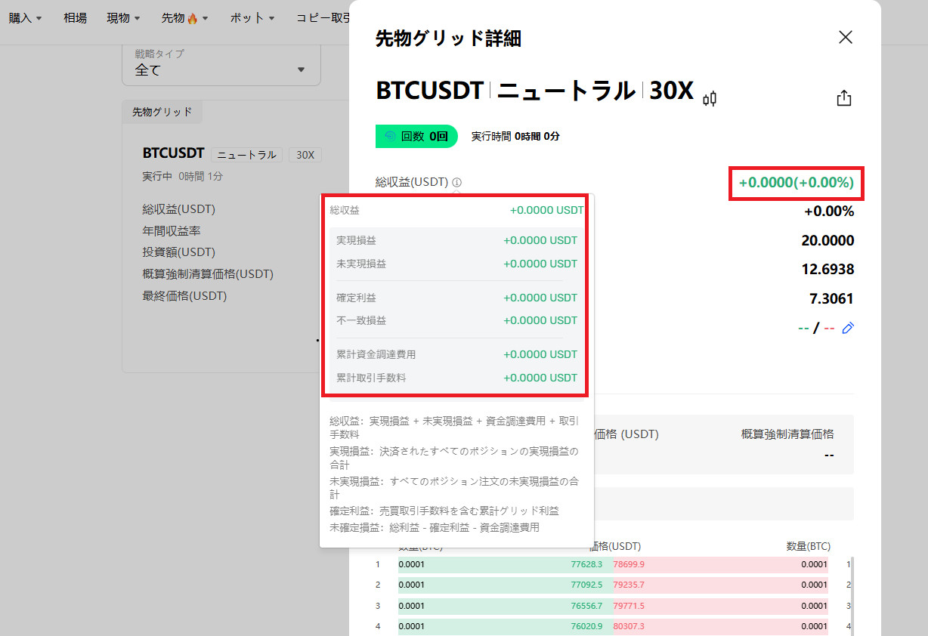This screenshot has width=928, height=636.
Task: Open the ボット navigation menu
Action: click(x=252, y=17)
